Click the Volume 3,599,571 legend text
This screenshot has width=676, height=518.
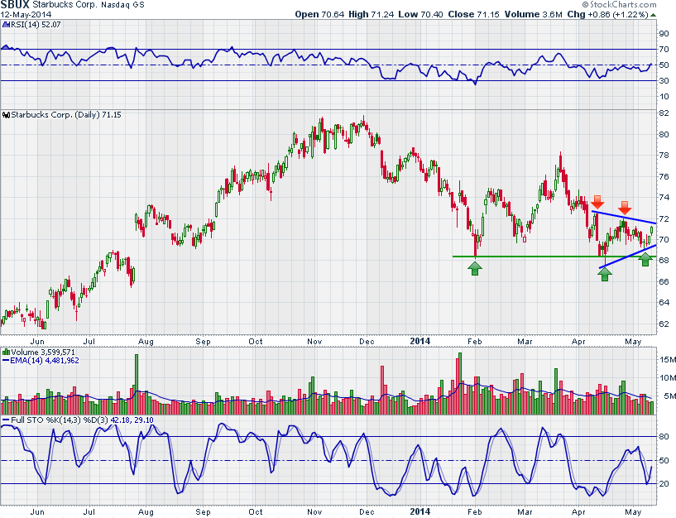[43, 353]
